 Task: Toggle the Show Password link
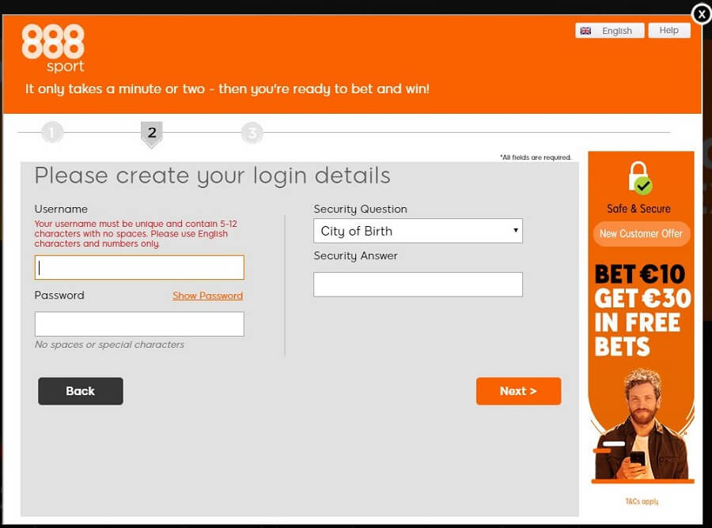[x=207, y=296]
